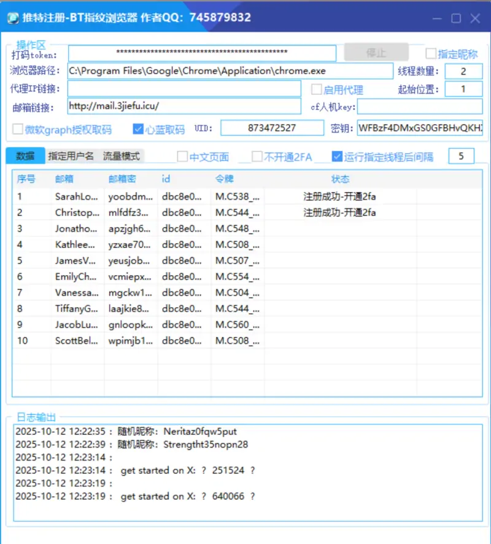
Task: Uncheck the 心蓝取码 option
Action: 138,130
